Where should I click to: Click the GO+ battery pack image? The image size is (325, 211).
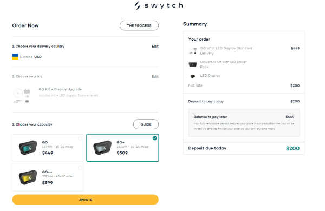pyautogui.click(x=102, y=148)
